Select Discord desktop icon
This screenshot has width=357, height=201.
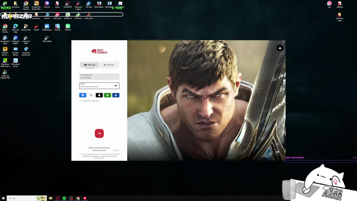(47, 4)
